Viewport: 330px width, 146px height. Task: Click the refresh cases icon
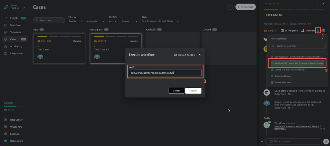coord(230,7)
